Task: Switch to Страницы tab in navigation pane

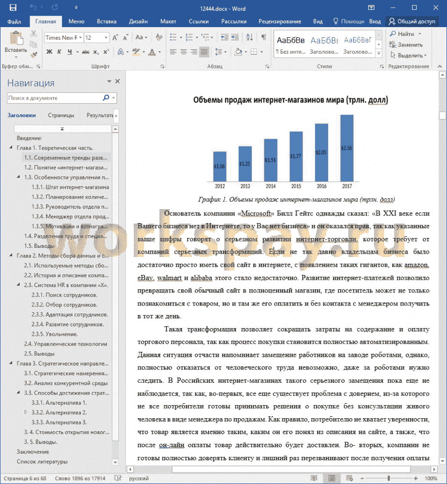Action: (61, 115)
